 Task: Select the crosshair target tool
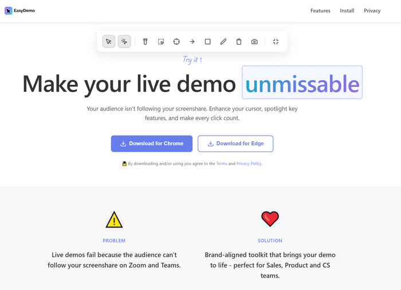point(176,42)
